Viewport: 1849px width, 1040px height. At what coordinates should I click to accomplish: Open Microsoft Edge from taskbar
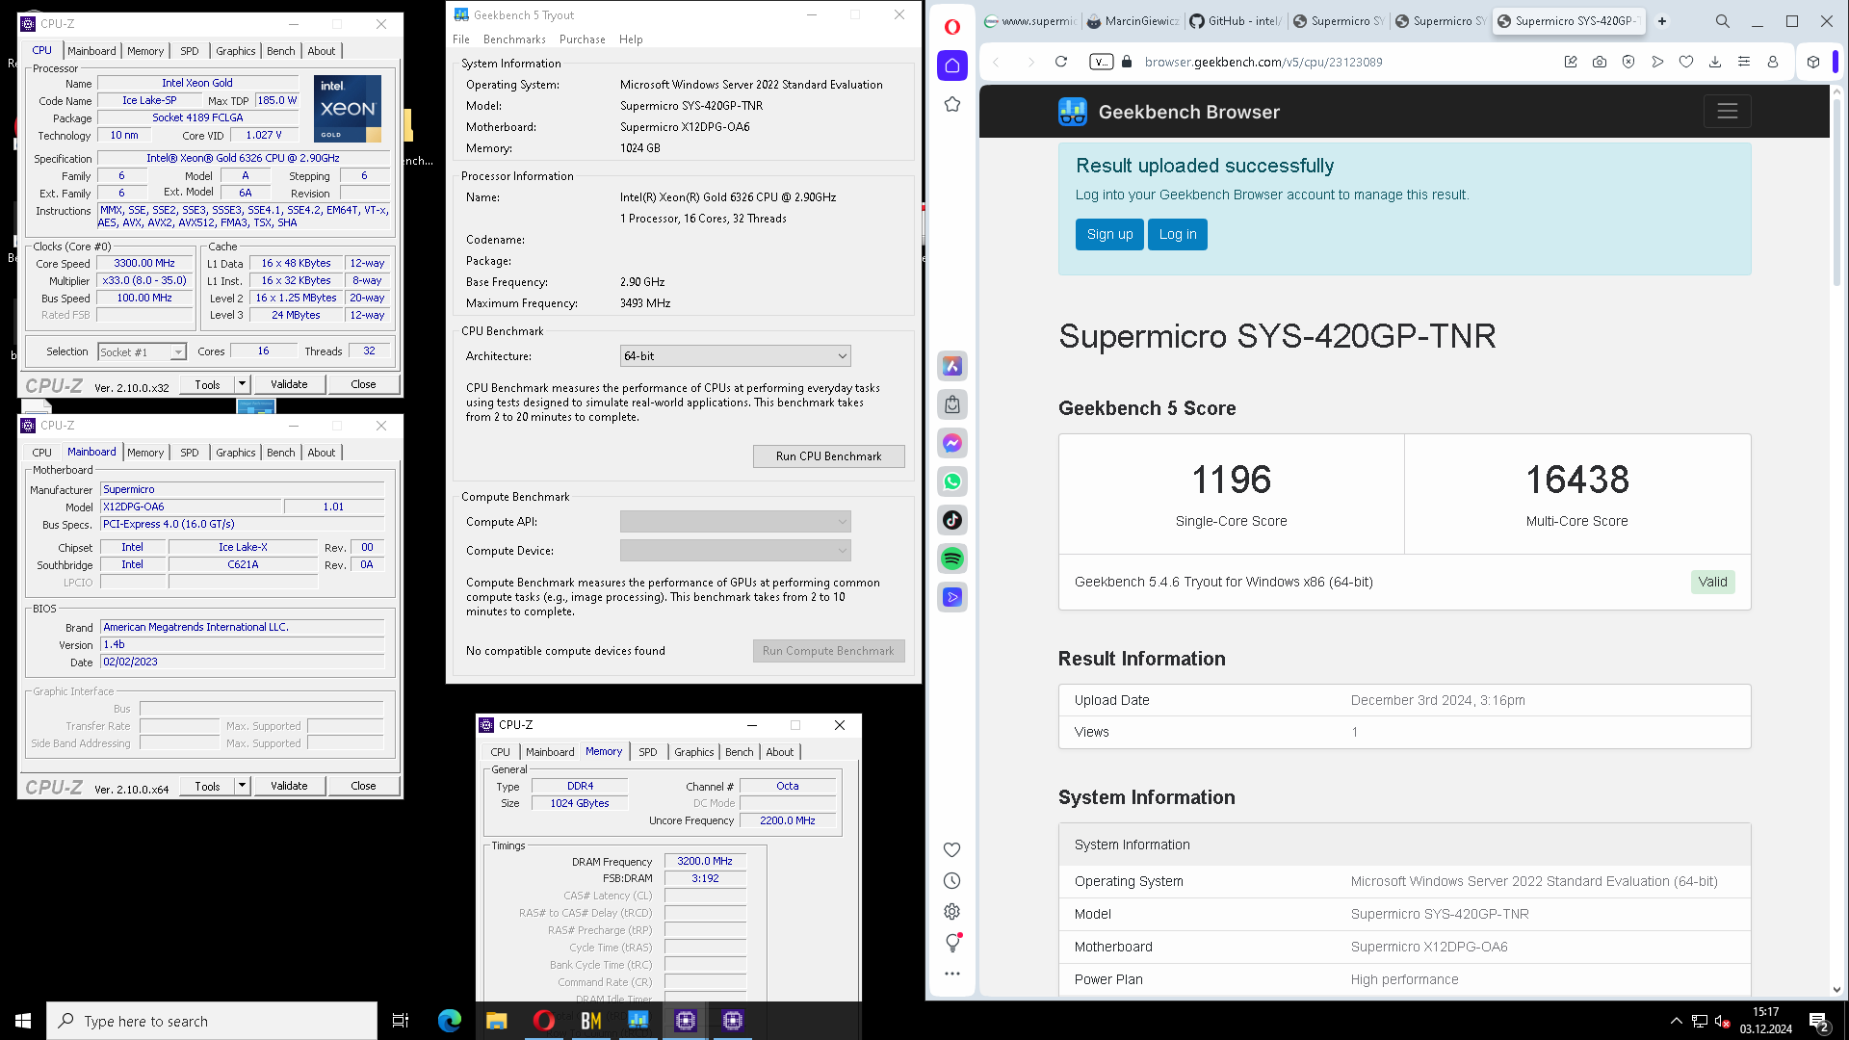pos(449,1021)
